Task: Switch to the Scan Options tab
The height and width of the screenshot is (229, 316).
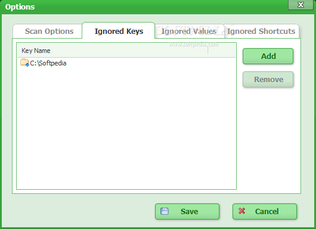Action: (x=48, y=32)
